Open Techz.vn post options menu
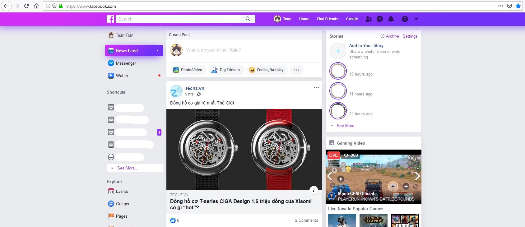The width and height of the screenshot is (525, 227). [x=317, y=87]
